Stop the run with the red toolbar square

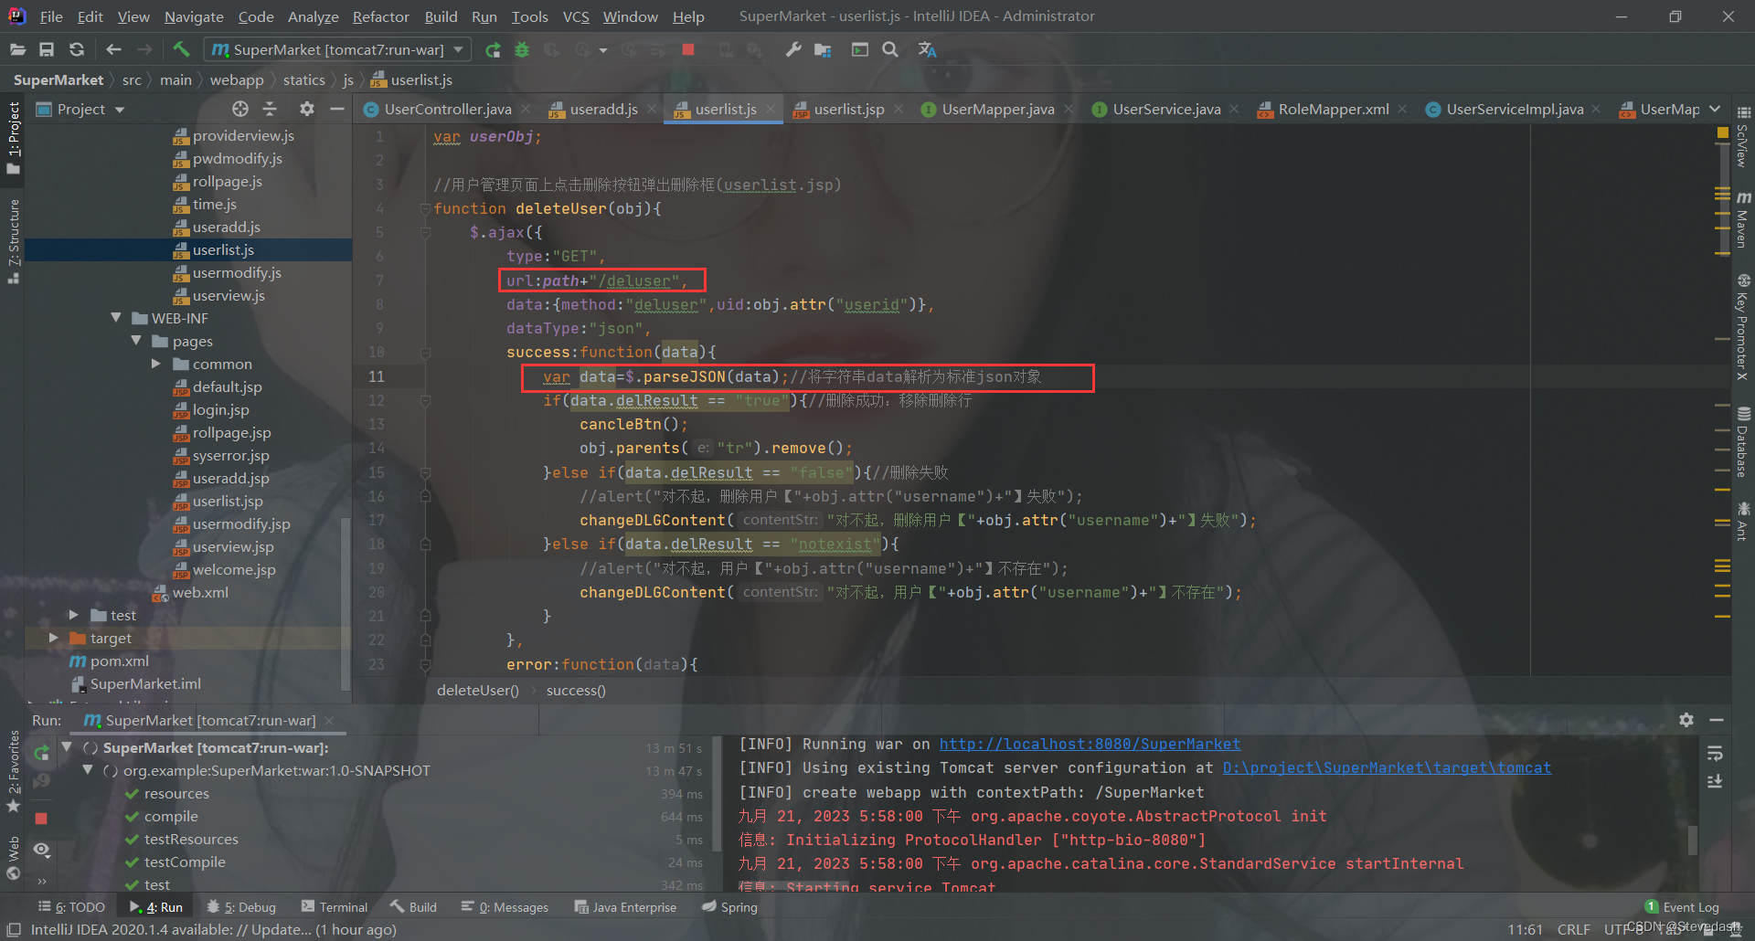(688, 49)
